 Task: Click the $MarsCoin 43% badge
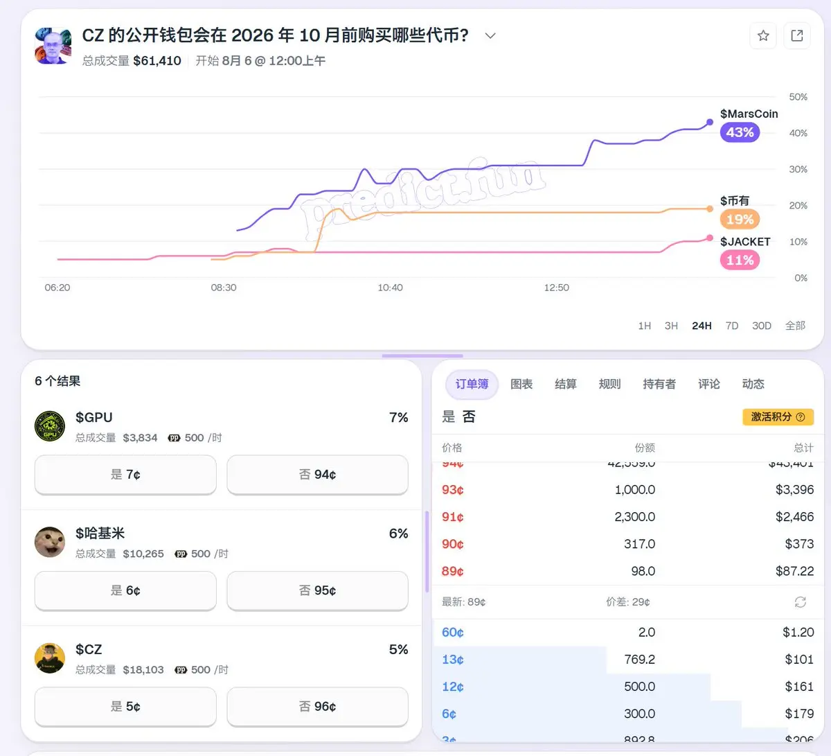coord(740,132)
